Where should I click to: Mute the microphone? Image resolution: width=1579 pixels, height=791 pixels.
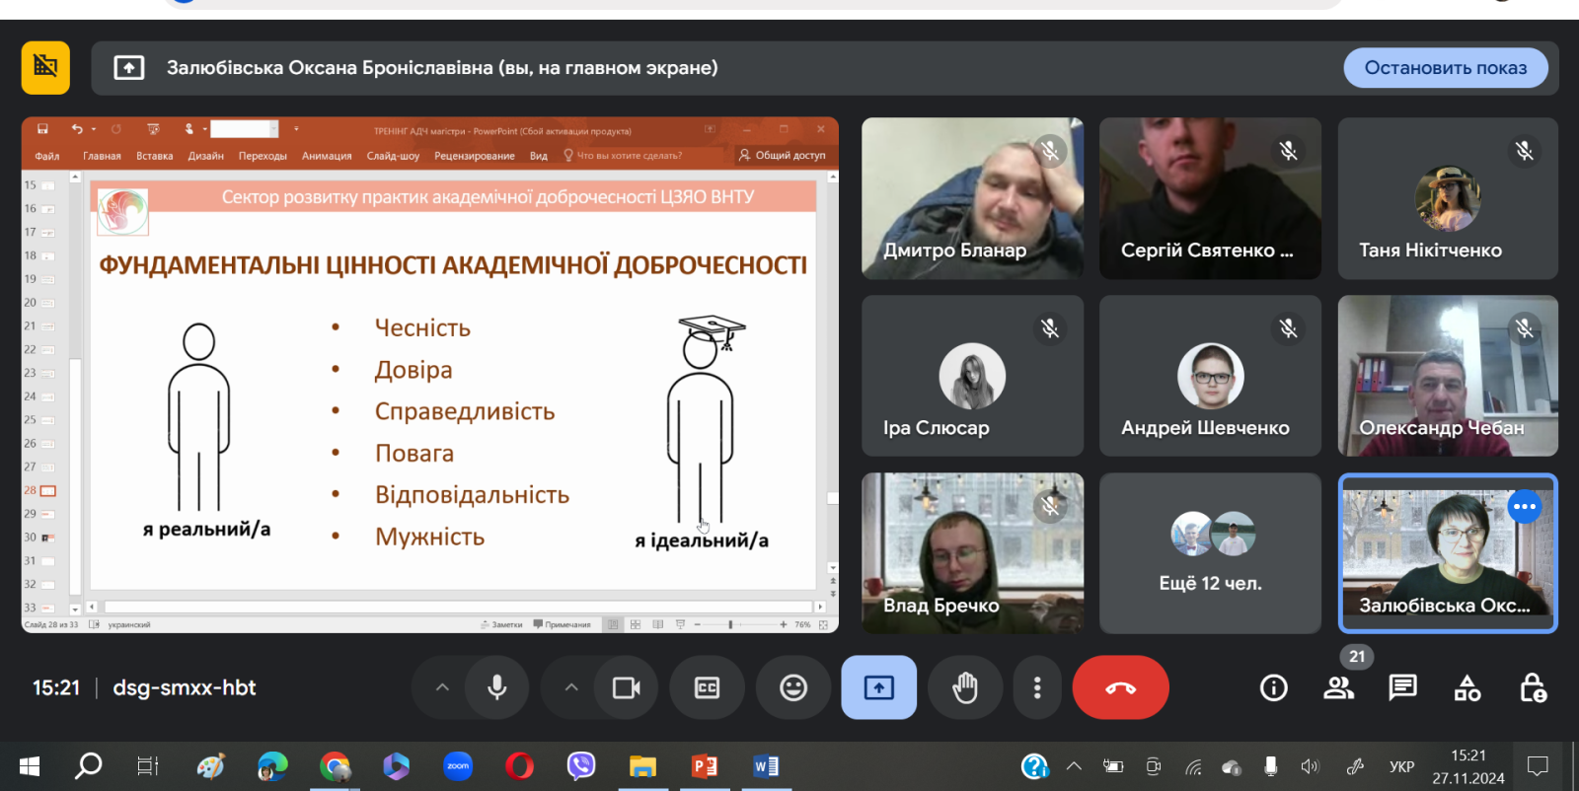pyautogui.click(x=497, y=687)
